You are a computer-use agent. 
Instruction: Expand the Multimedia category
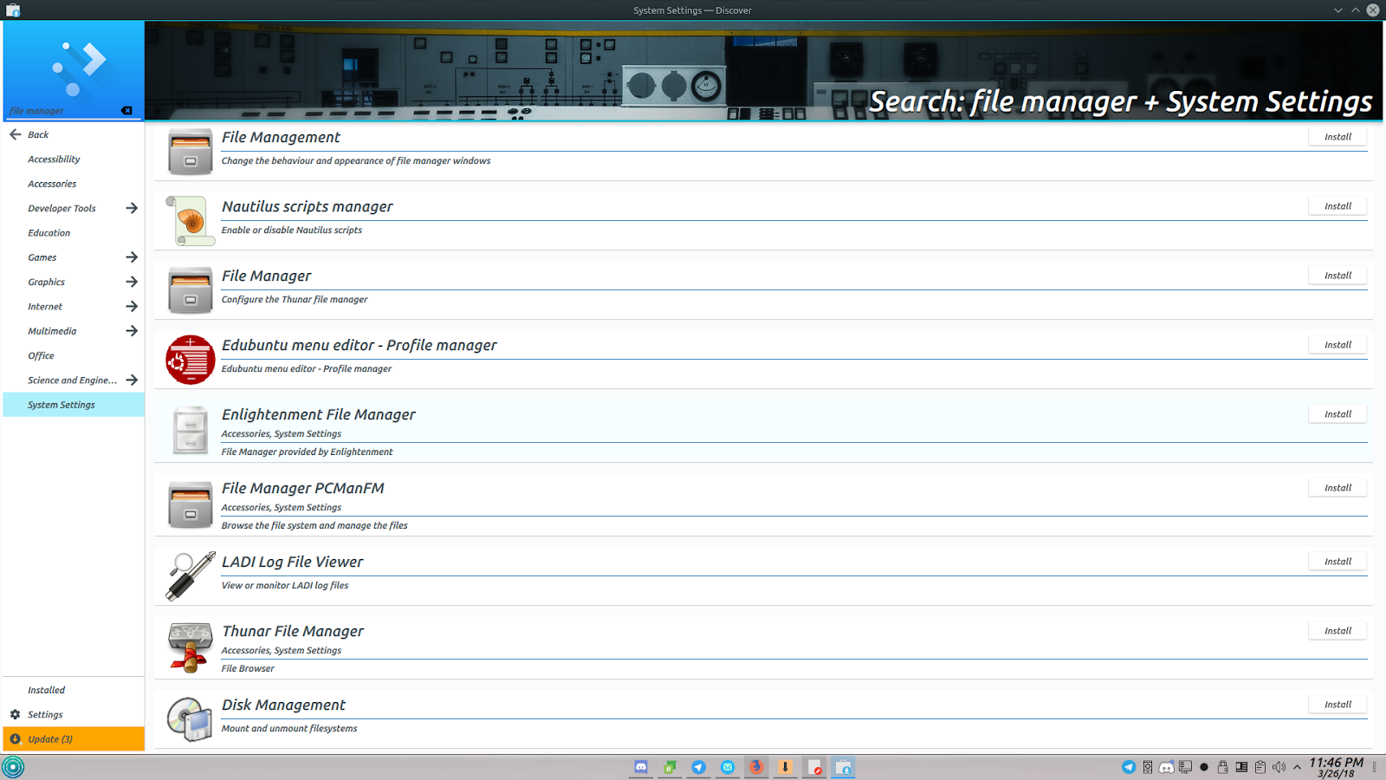(52, 330)
